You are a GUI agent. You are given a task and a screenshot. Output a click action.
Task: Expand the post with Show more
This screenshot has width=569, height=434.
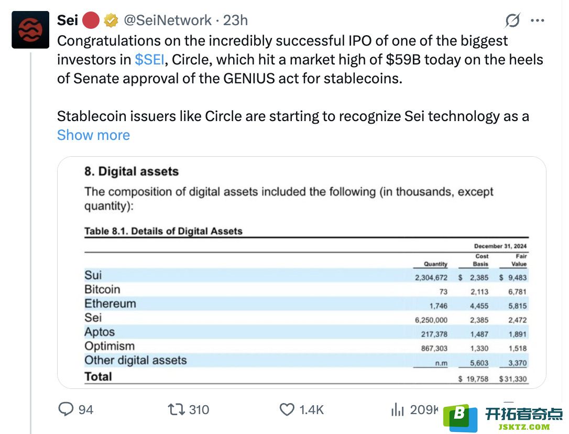(x=94, y=135)
